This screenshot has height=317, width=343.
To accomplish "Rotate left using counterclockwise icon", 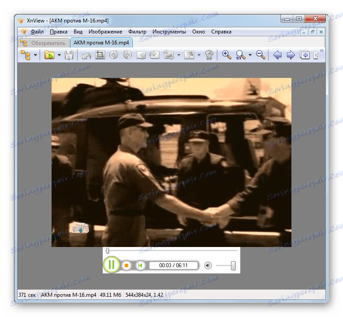I will [x=114, y=55].
